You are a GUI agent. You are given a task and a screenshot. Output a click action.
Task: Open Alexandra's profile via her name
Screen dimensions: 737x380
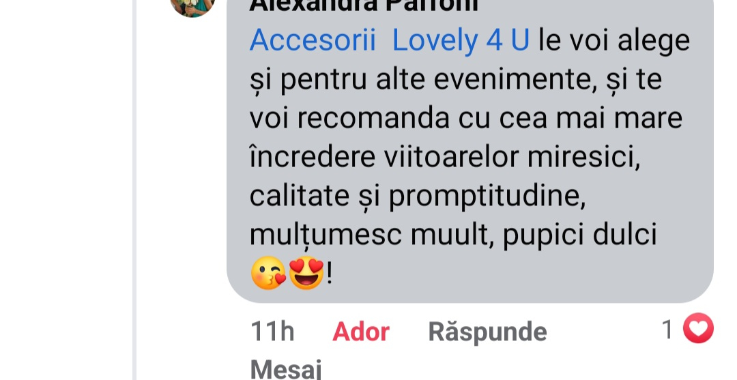[x=364, y=5]
